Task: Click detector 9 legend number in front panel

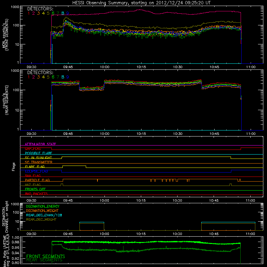Action: click(x=68, y=13)
